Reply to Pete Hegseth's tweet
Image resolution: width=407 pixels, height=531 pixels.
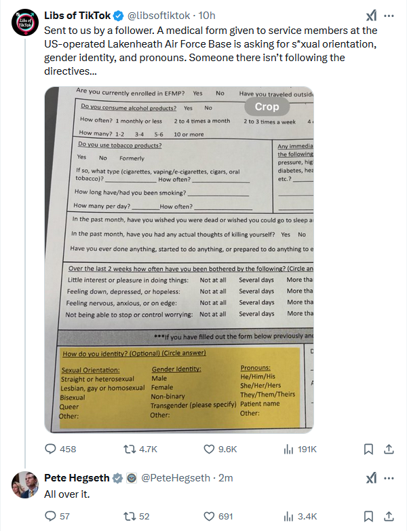pos(52,516)
